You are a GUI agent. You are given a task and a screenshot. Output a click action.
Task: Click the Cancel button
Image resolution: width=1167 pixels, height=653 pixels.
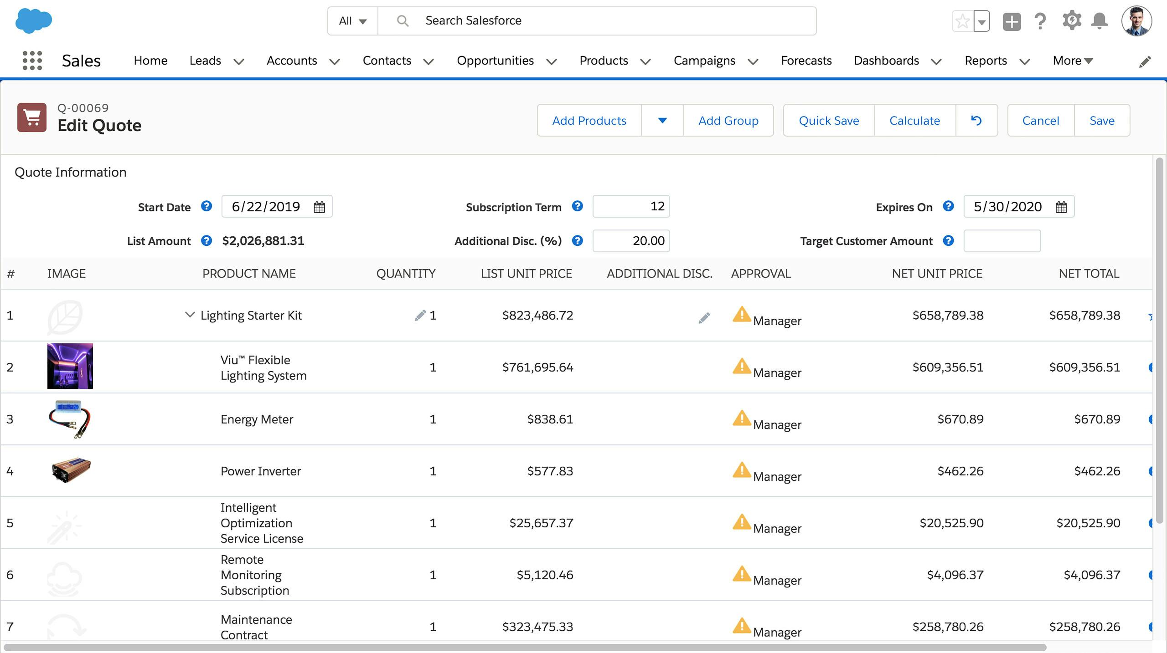(1041, 120)
